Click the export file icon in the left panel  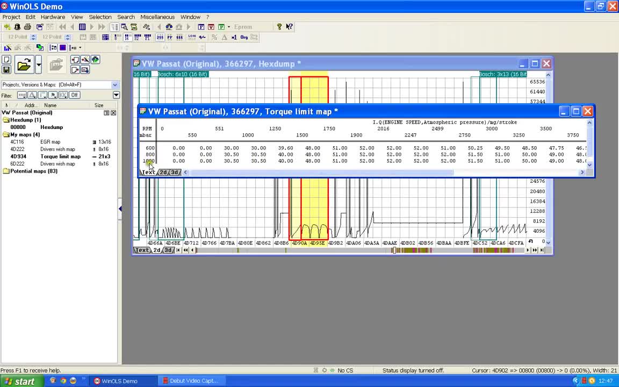[x=75, y=69]
